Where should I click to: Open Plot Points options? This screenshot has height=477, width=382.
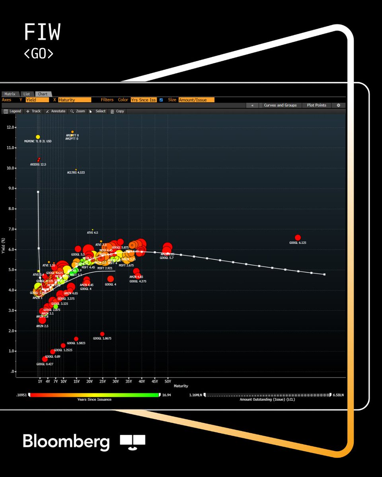tap(317, 105)
